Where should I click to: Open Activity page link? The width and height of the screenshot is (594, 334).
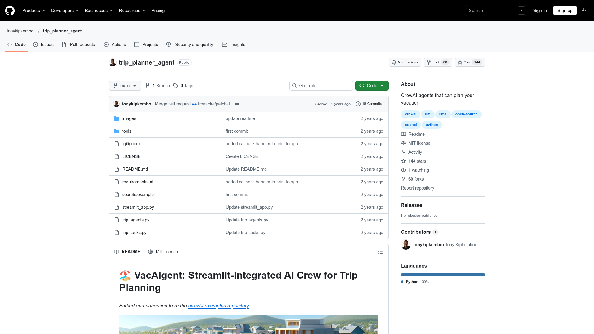click(411, 152)
